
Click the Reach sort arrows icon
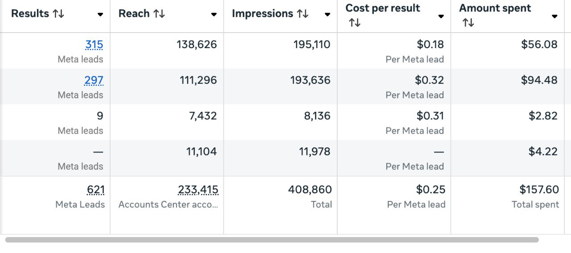tap(159, 14)
